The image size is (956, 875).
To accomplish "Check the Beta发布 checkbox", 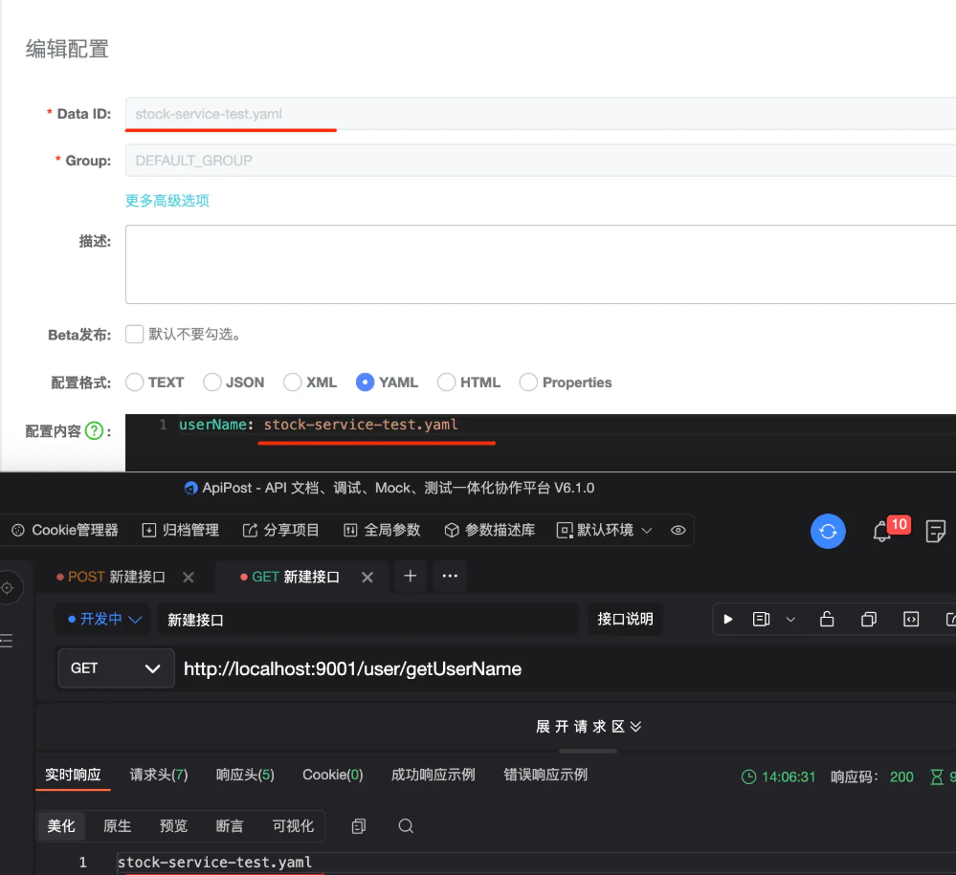I will (x=135, y=335).
